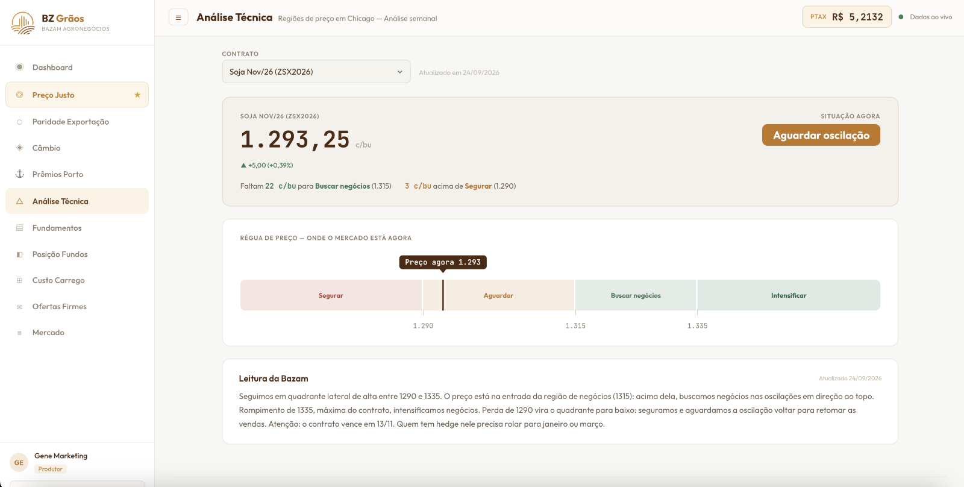This screenshot has height=487, width=964.
Task: Click the Produtor role badge
Action: [x=51, y=469]
